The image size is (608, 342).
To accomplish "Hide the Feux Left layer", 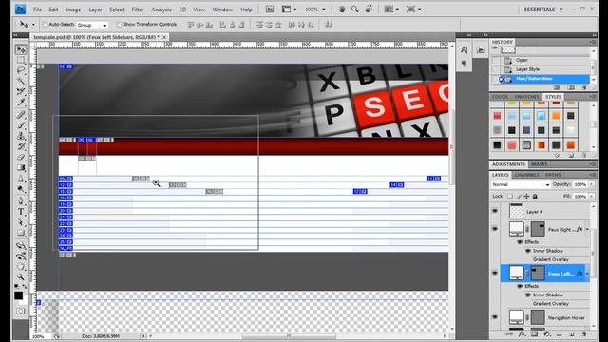I will [x=495, y=274].
